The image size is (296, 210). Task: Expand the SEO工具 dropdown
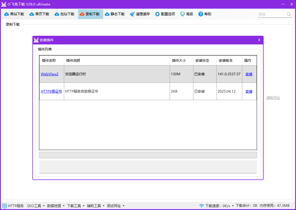point(36,206)
